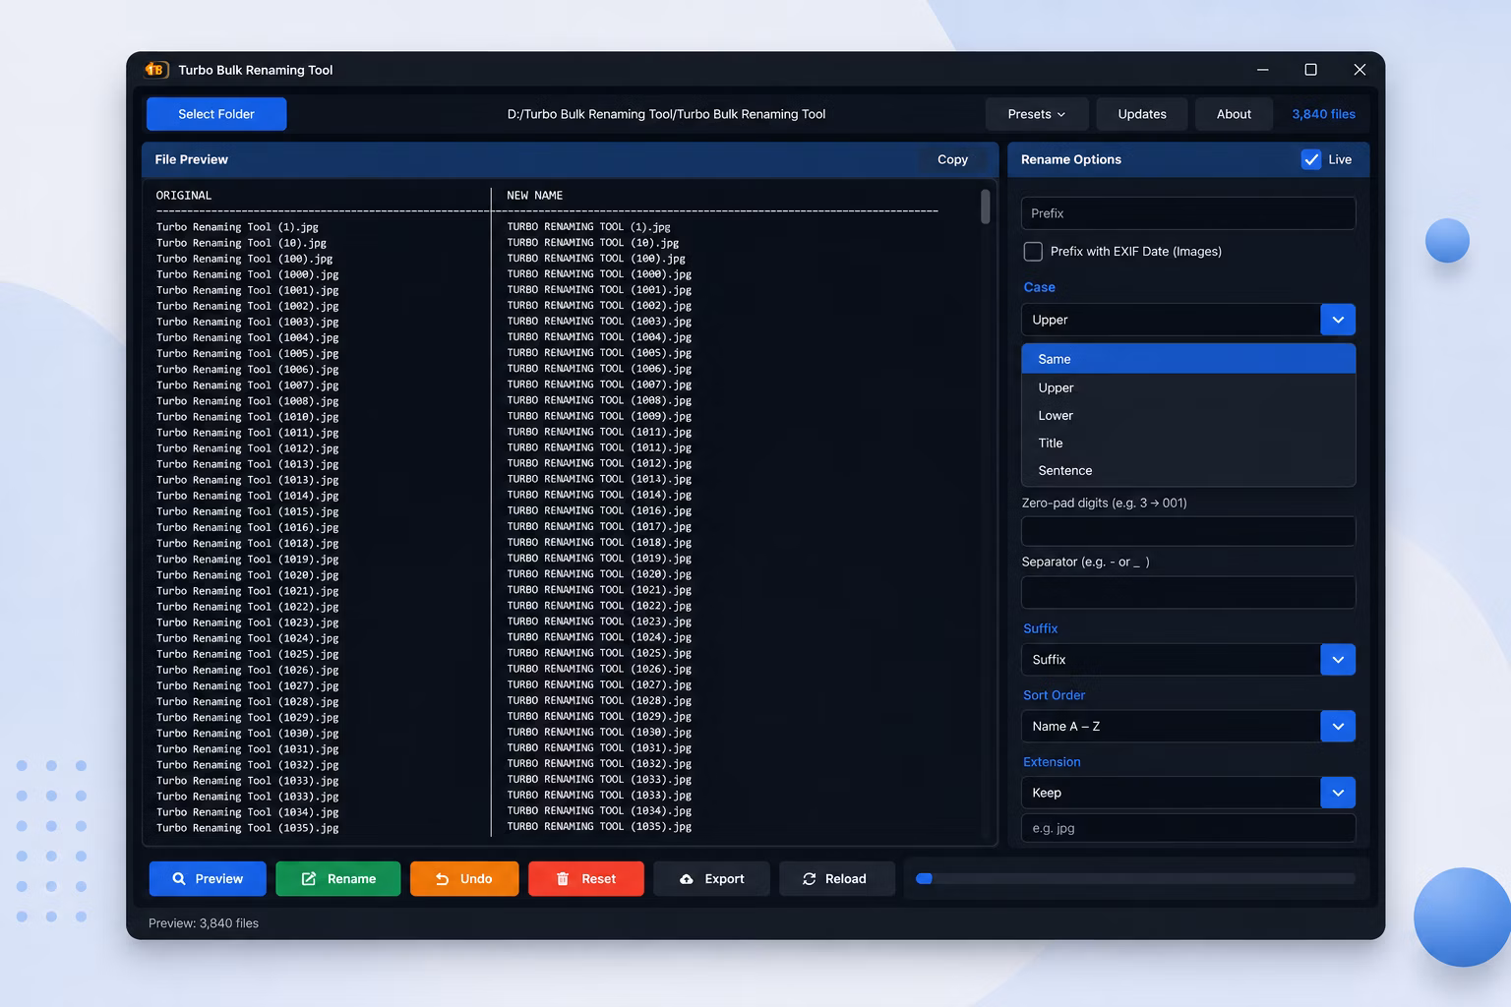The height and width of the screenshot is (1007, 1511).
Task: Choose Sentence in the Case list
Action: tap(1188, 470)
